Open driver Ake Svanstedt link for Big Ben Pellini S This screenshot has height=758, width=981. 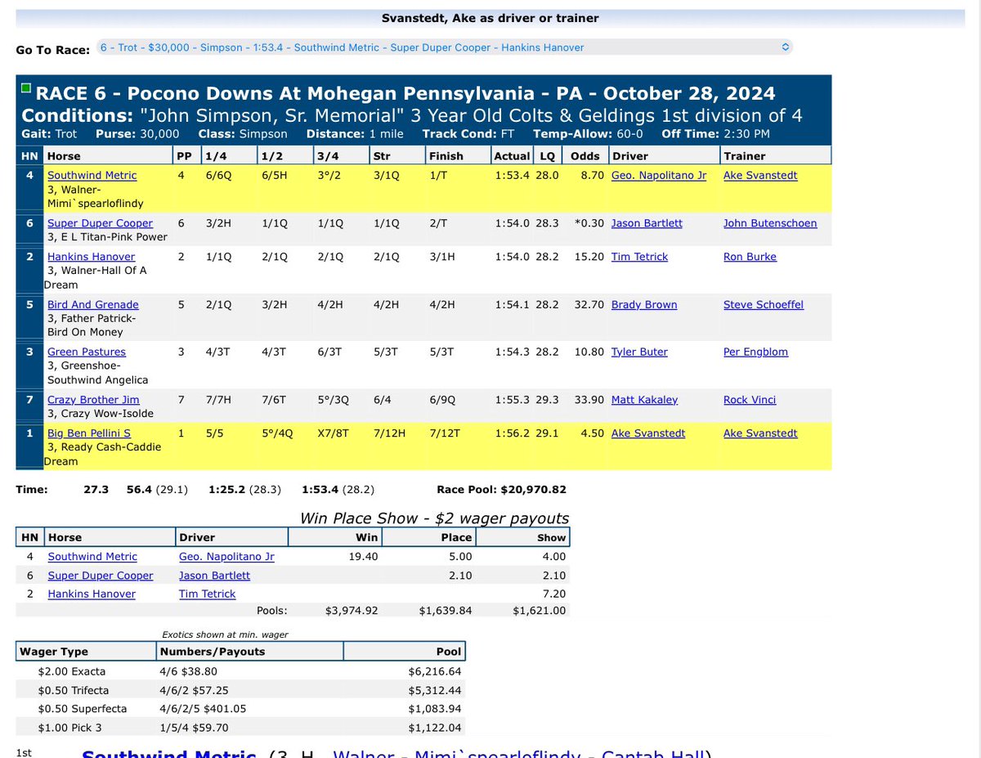(x=648, y=433)
